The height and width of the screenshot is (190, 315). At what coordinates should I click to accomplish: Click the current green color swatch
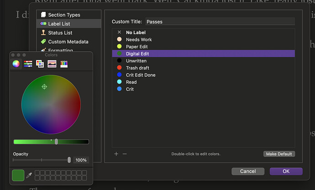(x=18, y=175)
